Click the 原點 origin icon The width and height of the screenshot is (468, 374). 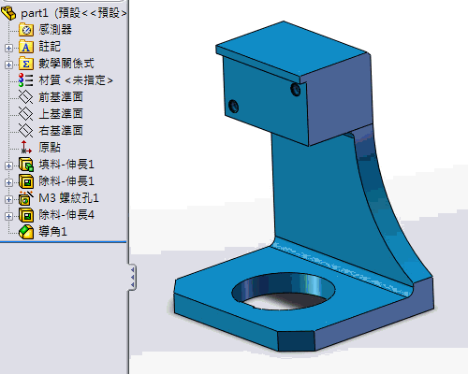coord(26,147)
